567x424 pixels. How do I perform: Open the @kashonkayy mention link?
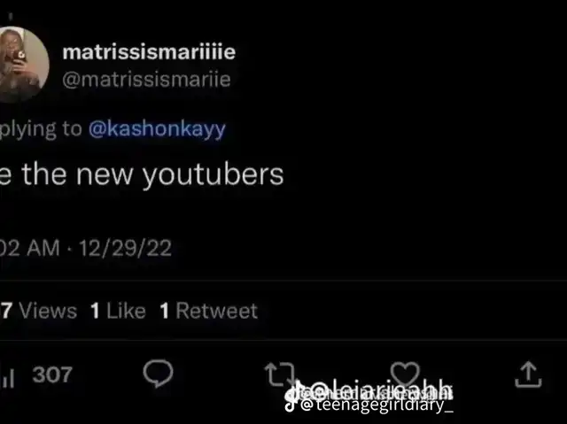coord(158,128)
